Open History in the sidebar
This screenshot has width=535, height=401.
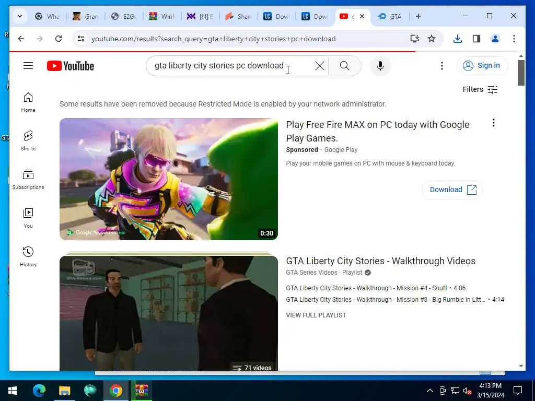pos(28,257)
